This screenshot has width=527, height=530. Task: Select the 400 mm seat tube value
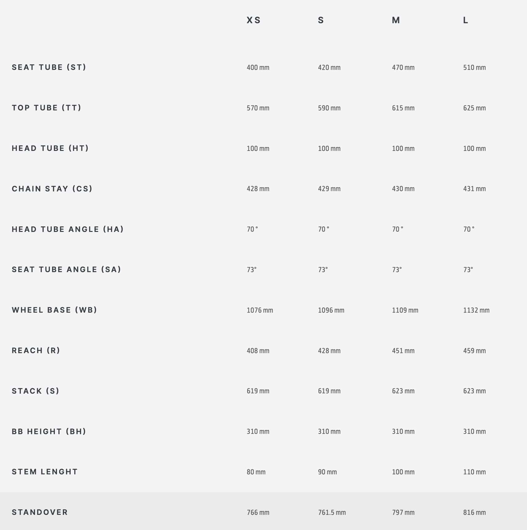(258, 67)
